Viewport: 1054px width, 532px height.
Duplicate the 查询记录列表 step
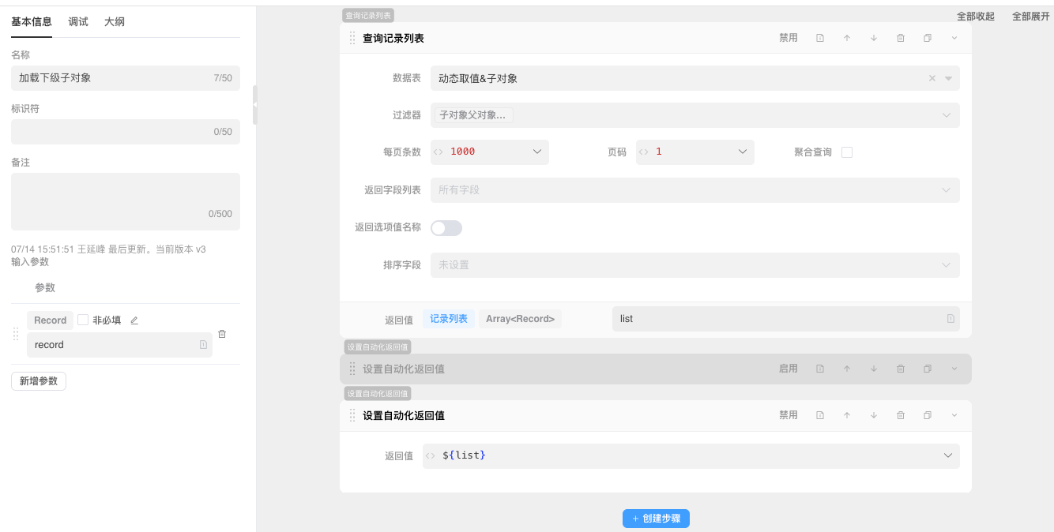point(928,38)
